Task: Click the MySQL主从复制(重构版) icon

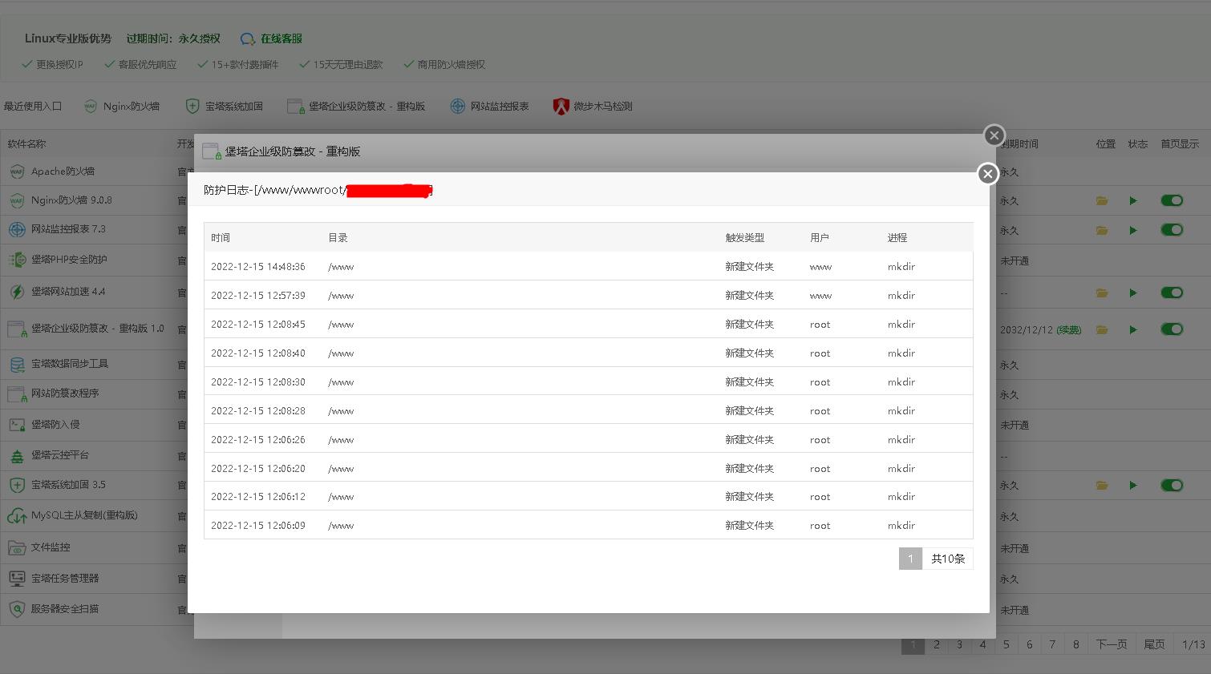Action: click(17, 515)
